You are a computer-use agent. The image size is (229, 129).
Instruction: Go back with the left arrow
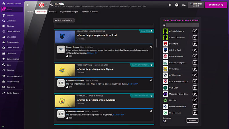coord(28,5)
